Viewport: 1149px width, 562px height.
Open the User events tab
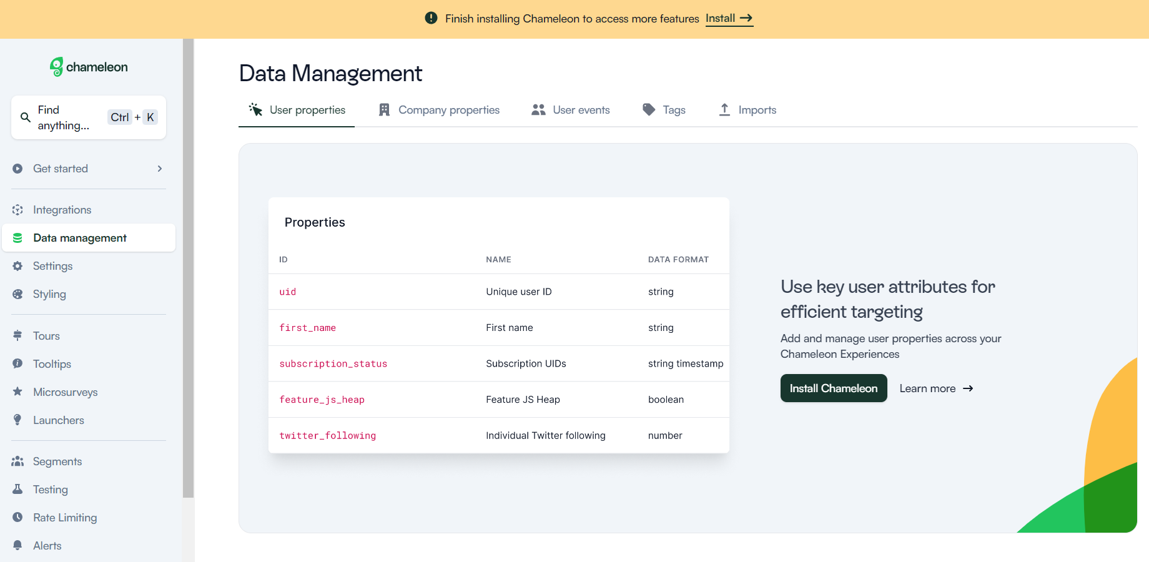570,110
